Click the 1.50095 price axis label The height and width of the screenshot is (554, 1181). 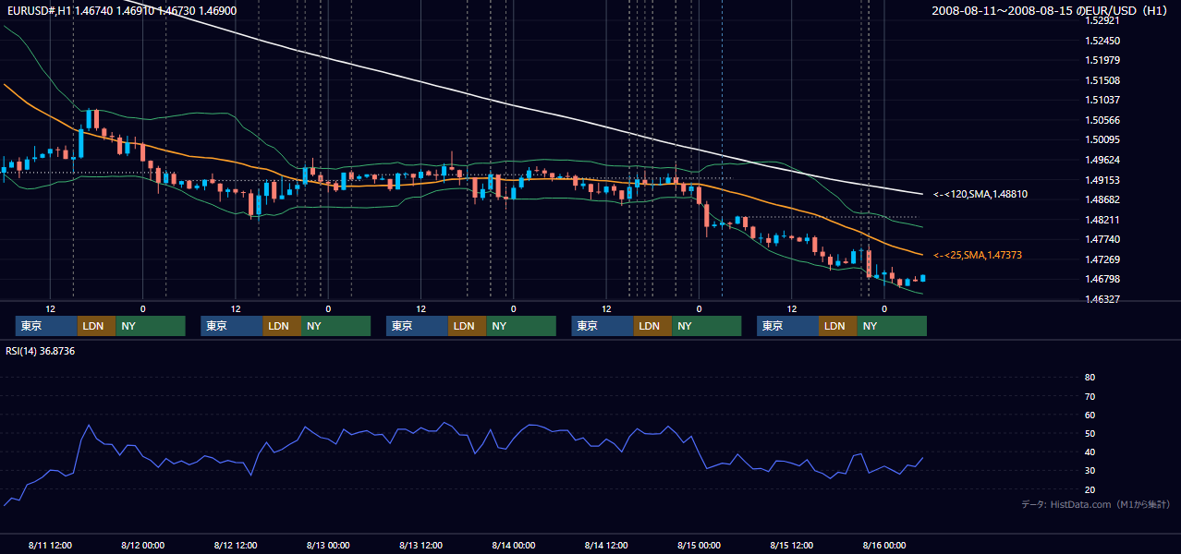[1102, 139]
